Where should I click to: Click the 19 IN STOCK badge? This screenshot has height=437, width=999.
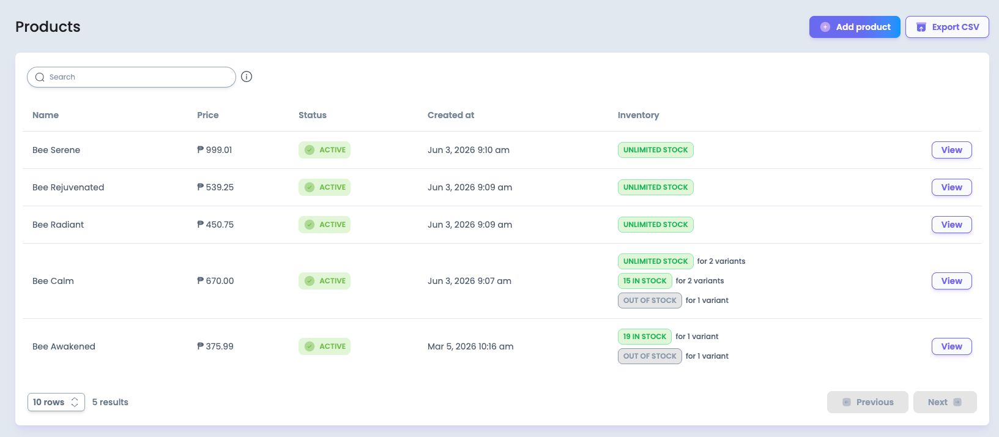click(x=645, y=337)
